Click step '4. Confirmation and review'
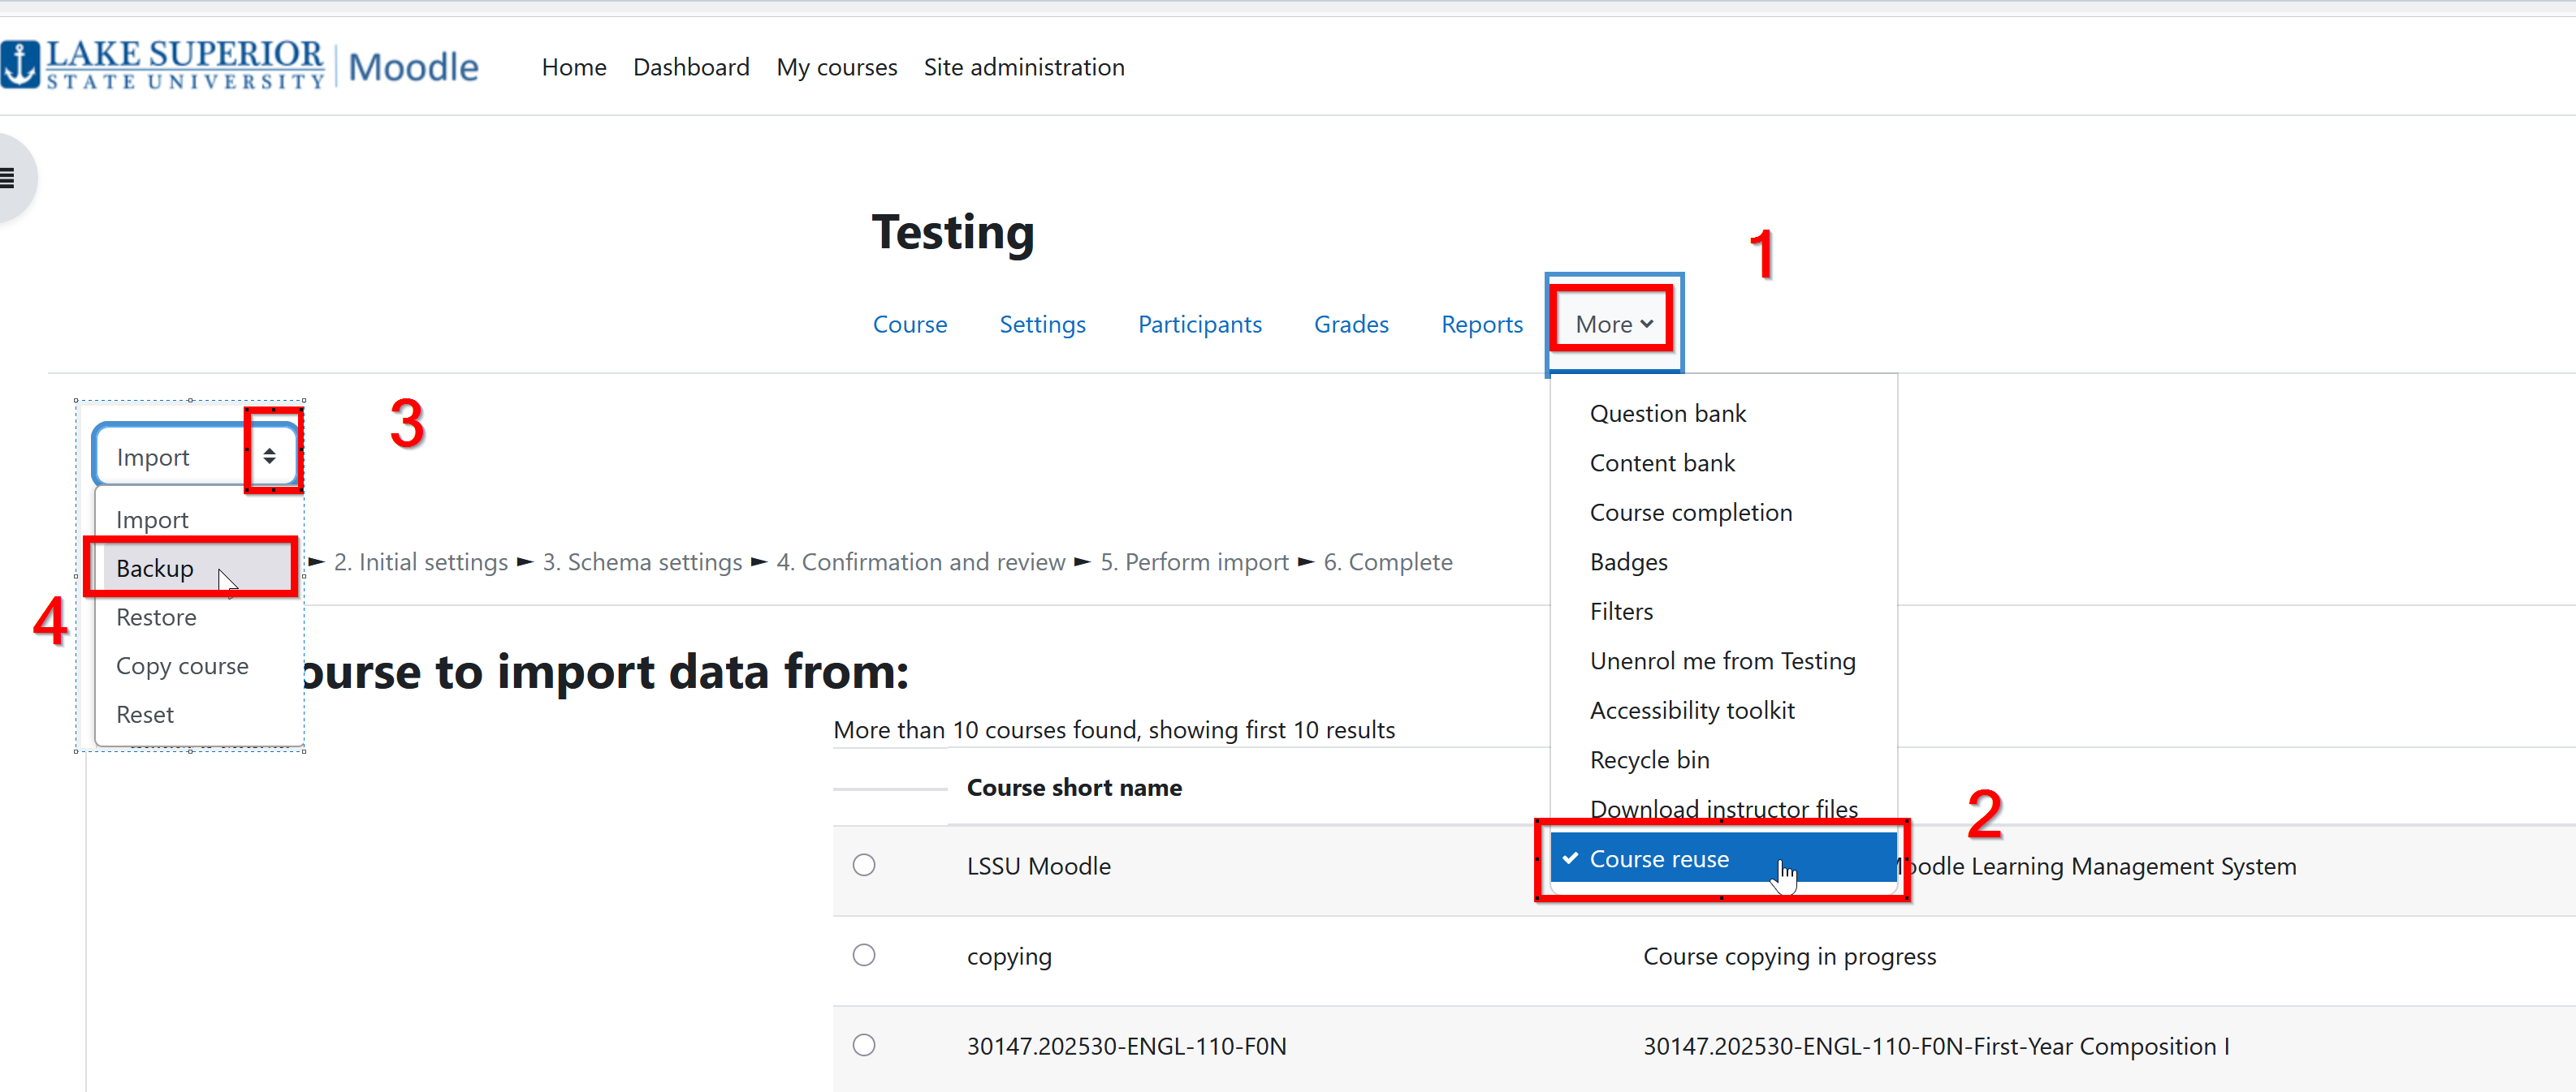 [920, 562]
